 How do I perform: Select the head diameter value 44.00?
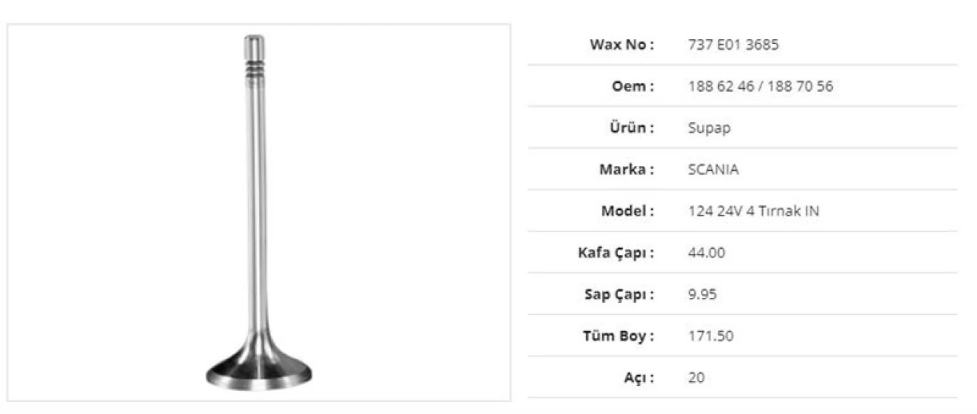tap(707, 253)
